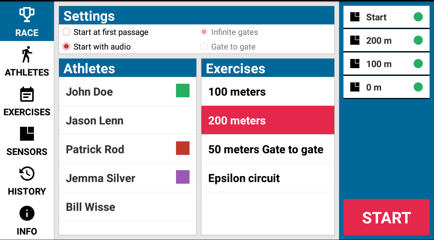Viewport: 434px width, 240px height.
Task: Open the Info circle icon
Action: click(x=27, y=214)
